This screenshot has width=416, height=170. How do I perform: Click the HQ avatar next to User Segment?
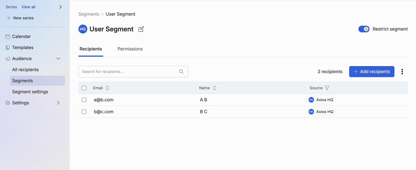83,29
